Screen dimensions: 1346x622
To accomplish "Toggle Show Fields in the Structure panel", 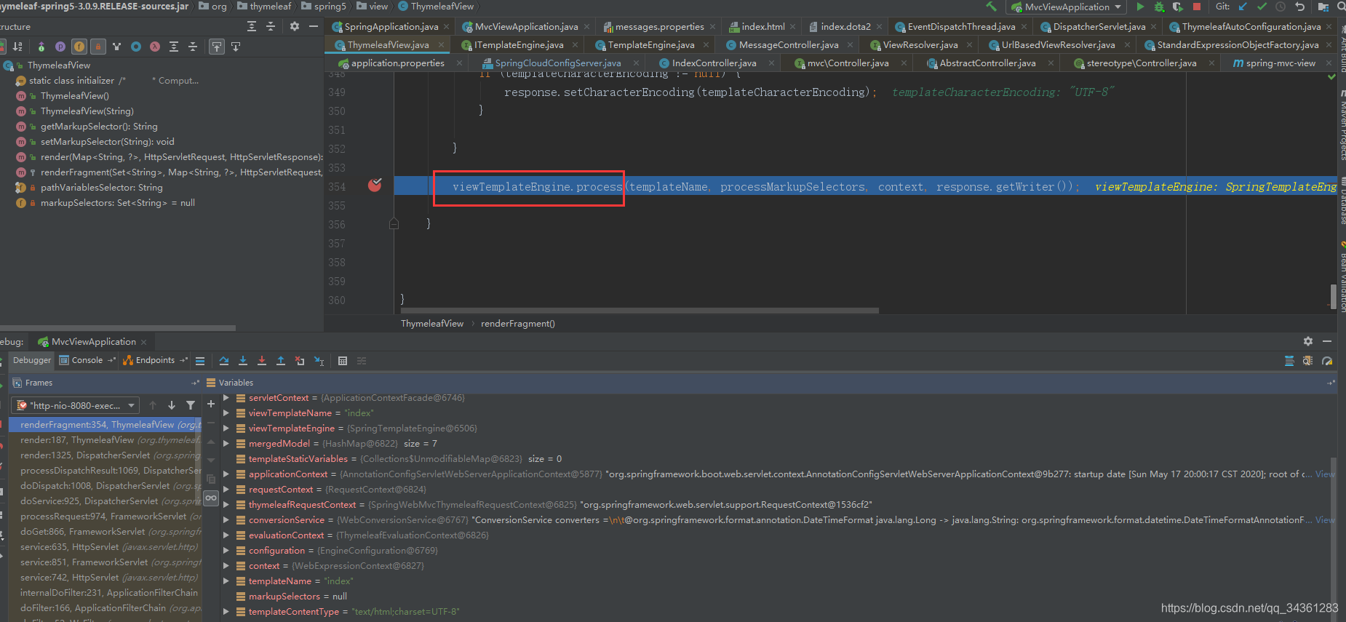I will pos(79,47).
